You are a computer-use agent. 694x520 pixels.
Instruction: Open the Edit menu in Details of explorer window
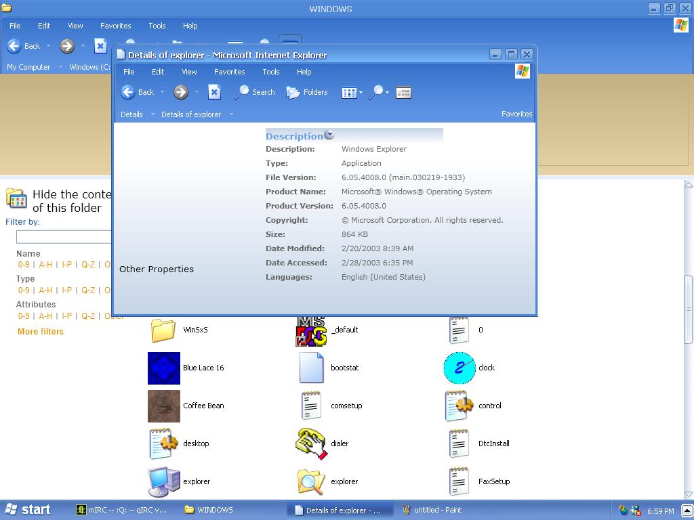(x=158, y=72)
